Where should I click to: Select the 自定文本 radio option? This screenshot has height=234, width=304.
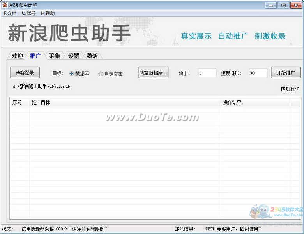click(111, 74)
